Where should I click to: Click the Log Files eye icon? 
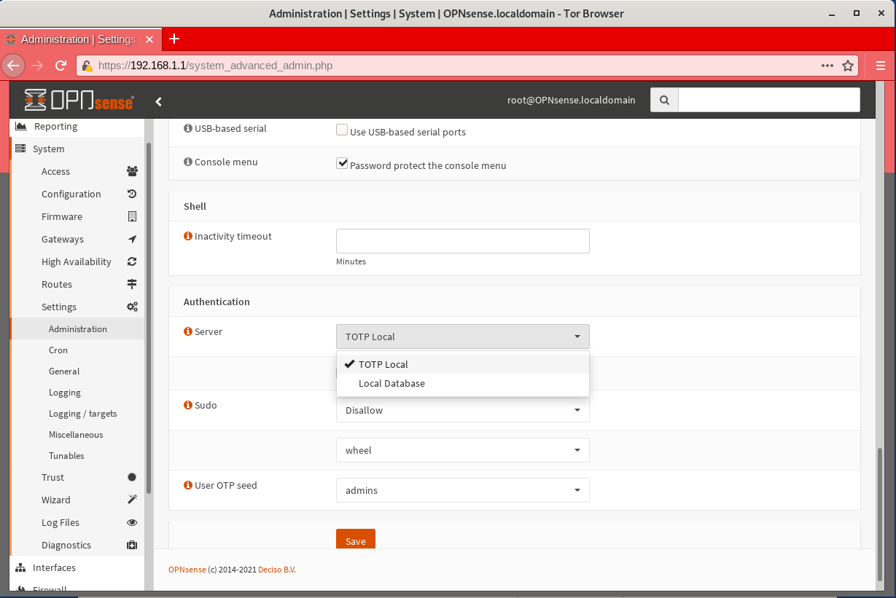[131, 522]
